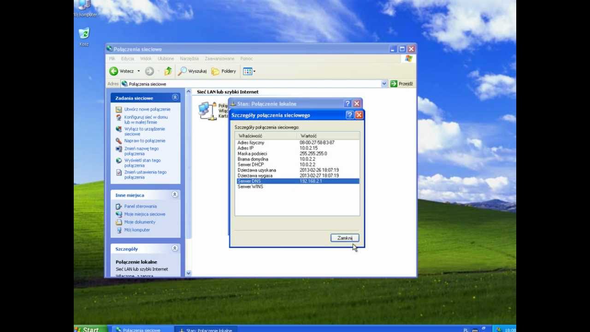590x332 pixels.
Task: Collapse the Inne miejsca panel
Action: tap(175, 195)
